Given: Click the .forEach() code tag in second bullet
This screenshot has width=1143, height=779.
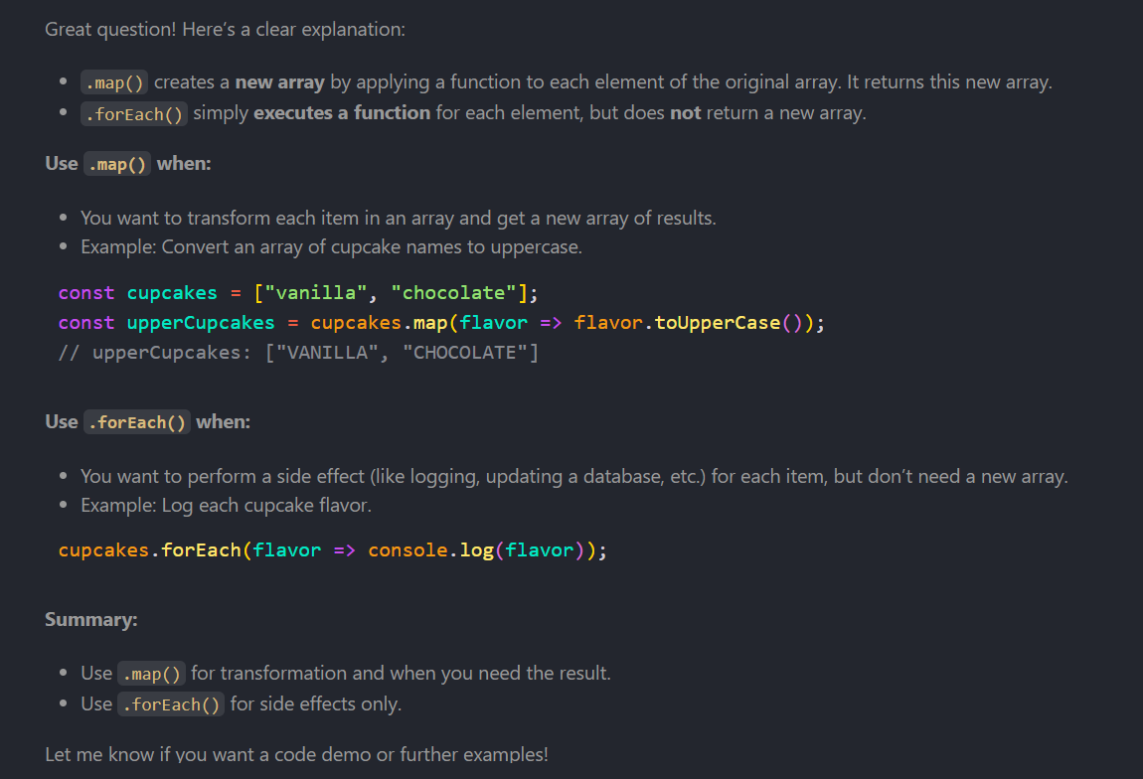Looking at the screenshot, I should coord(134,113).
